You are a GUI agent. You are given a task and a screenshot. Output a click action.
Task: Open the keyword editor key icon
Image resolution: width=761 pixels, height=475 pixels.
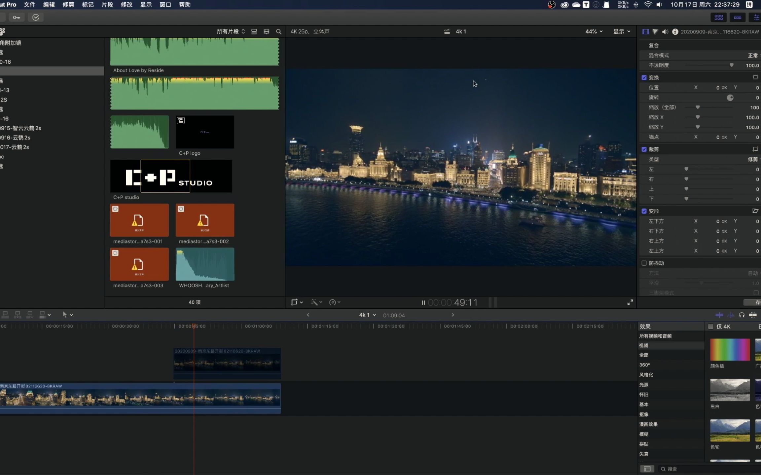tap(16, 17)
